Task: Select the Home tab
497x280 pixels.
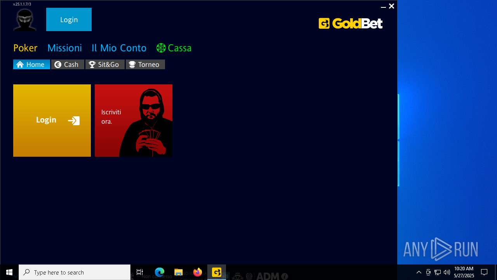Action: point(31,65)
